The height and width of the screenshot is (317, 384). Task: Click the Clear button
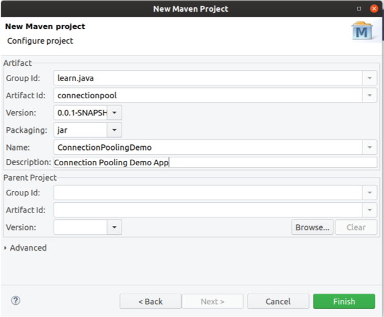click(x=356, y=227)
